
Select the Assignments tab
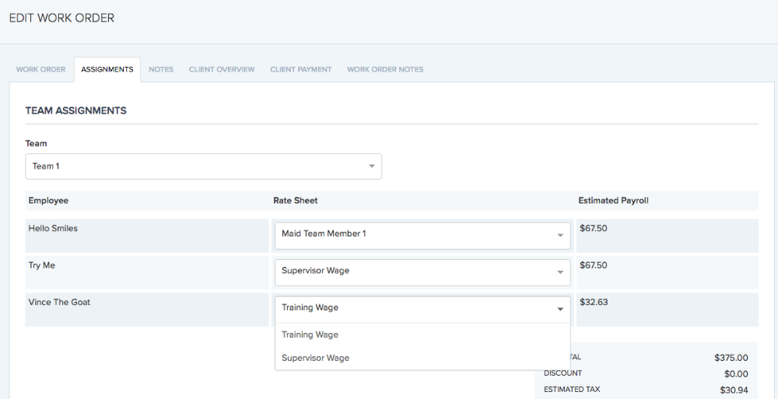pyautogui.click(x=107, y=69)
